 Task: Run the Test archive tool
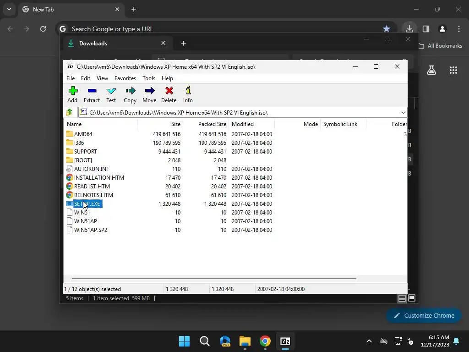pos(111,94)
